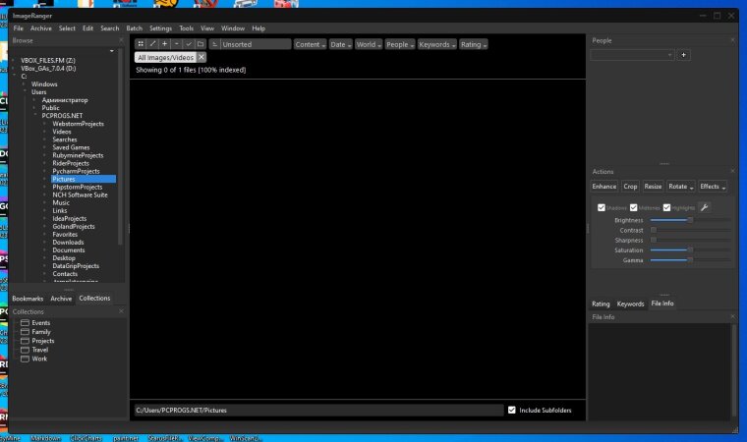Click the checkmark icon in toolbar

(x=188, y=44)
